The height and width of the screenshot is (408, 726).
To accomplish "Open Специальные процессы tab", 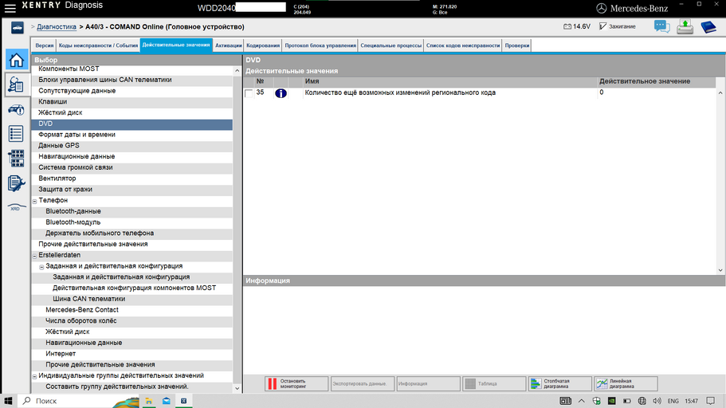I will click(x=390, y=45).
